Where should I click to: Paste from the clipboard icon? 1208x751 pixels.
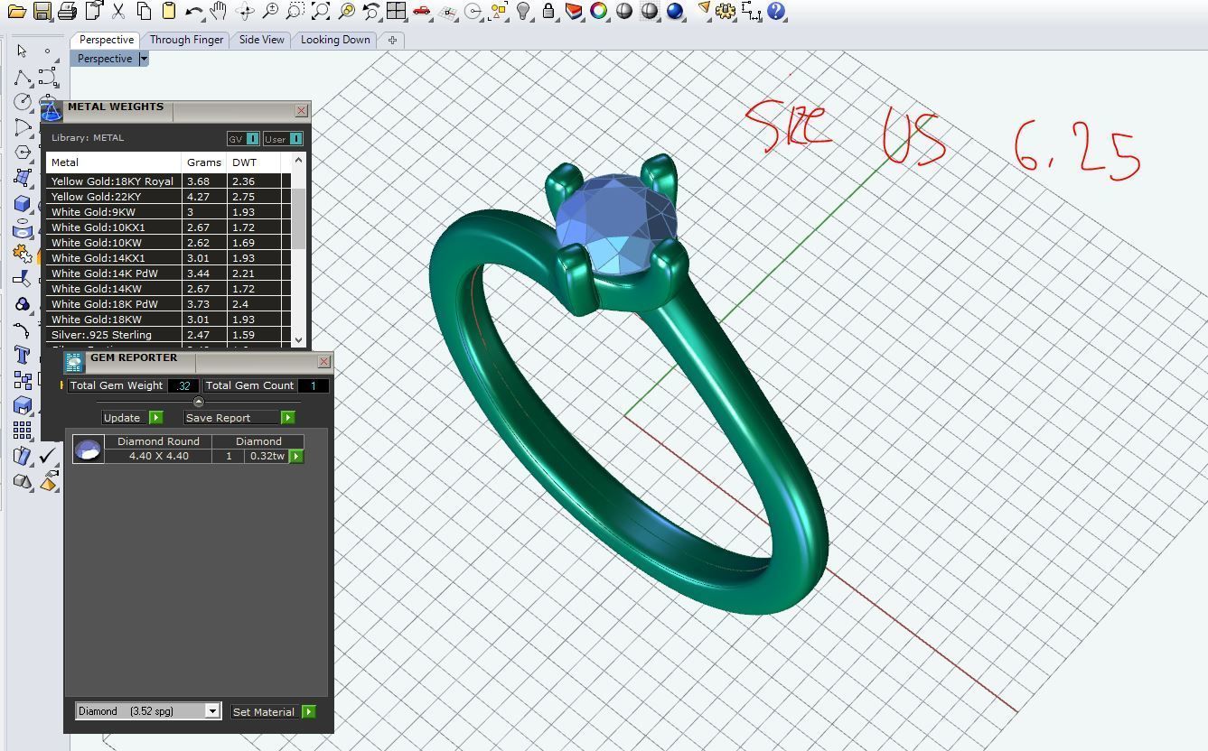coord(169,12)
